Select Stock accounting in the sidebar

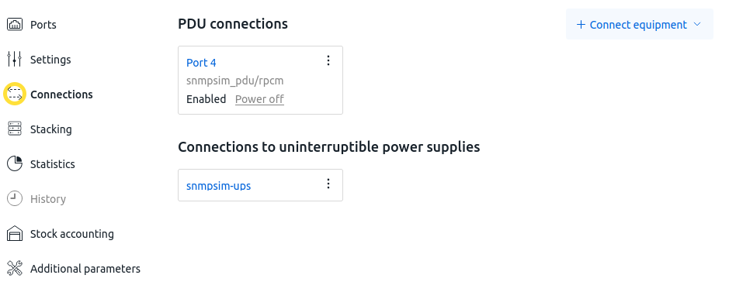click(x=72, y=234)
